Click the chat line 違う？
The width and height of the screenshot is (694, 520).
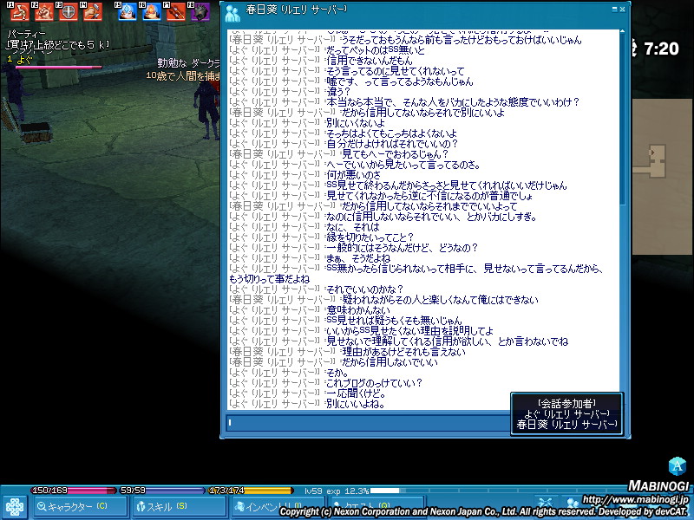[x=338, y=92]
